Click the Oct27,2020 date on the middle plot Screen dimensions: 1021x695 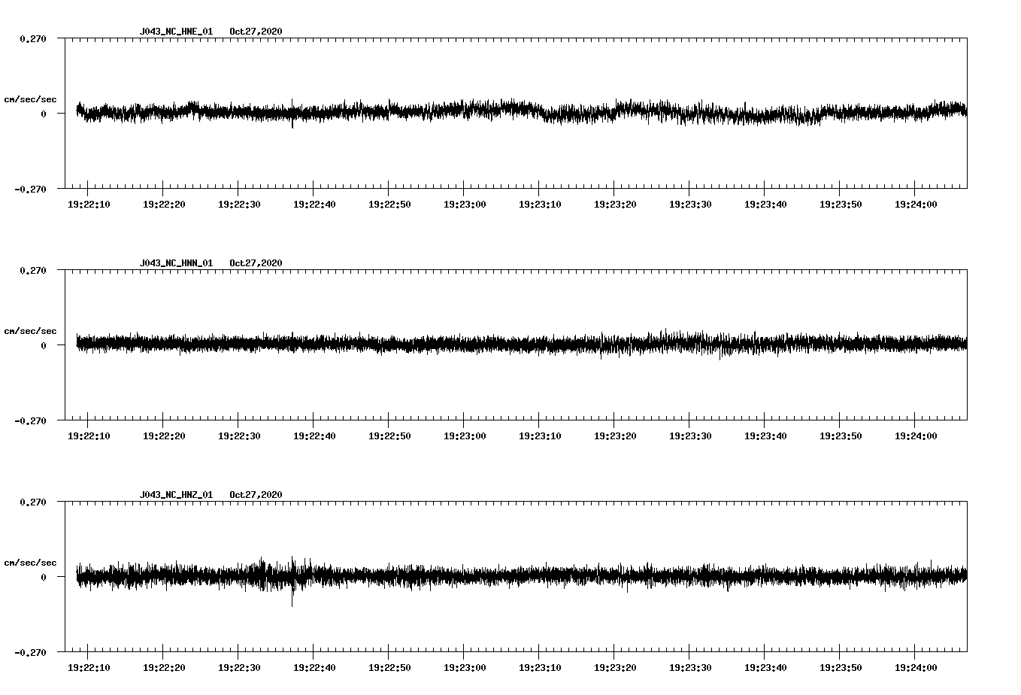click(x=256, y=263)
